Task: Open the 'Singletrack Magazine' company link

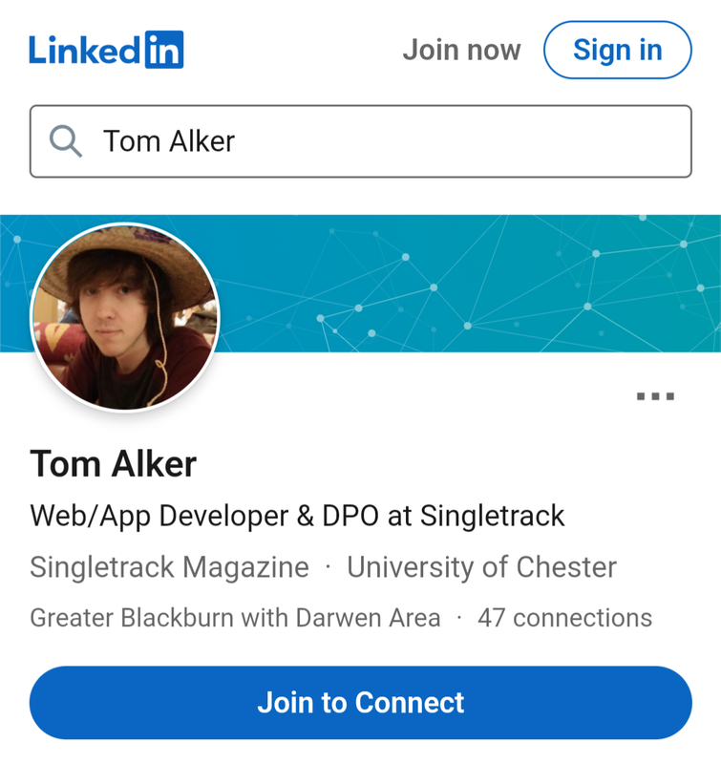Action: coord(170,567)
